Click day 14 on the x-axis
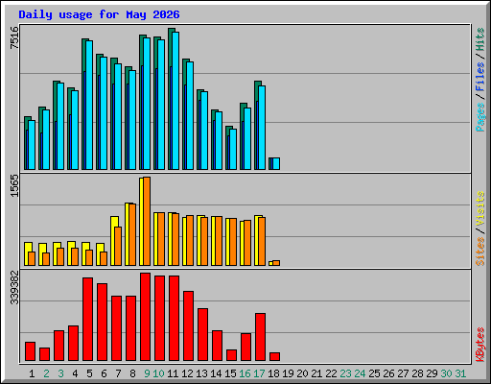The image size is (491, 384). [x=216, y=373]
